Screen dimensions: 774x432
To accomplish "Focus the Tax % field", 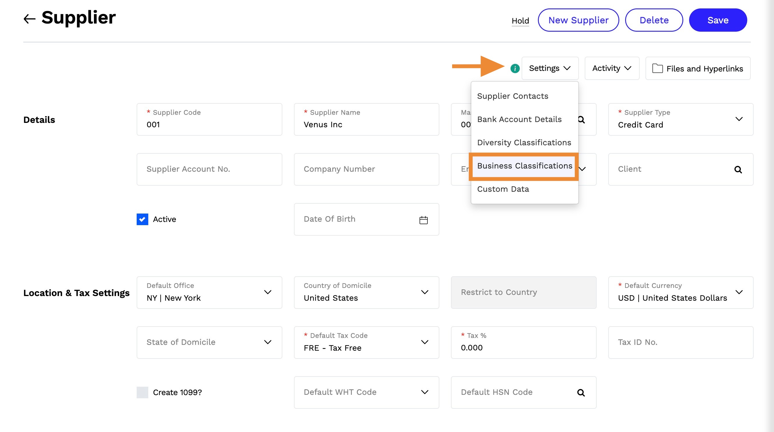I will pos(523,343).
